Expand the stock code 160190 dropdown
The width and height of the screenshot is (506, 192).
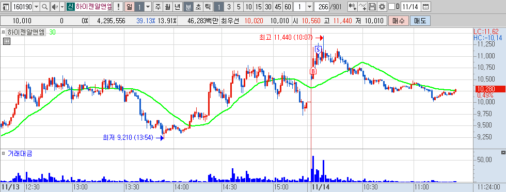(x=37, y=7)
